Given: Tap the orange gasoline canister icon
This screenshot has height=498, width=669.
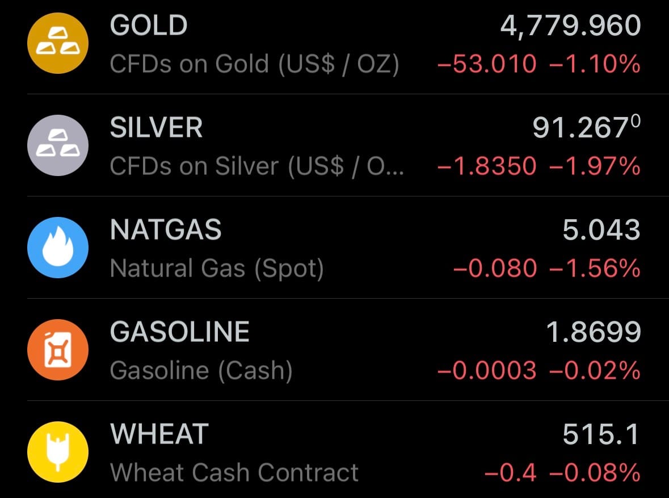Looking at the screenshot, I should coord(58,350).
